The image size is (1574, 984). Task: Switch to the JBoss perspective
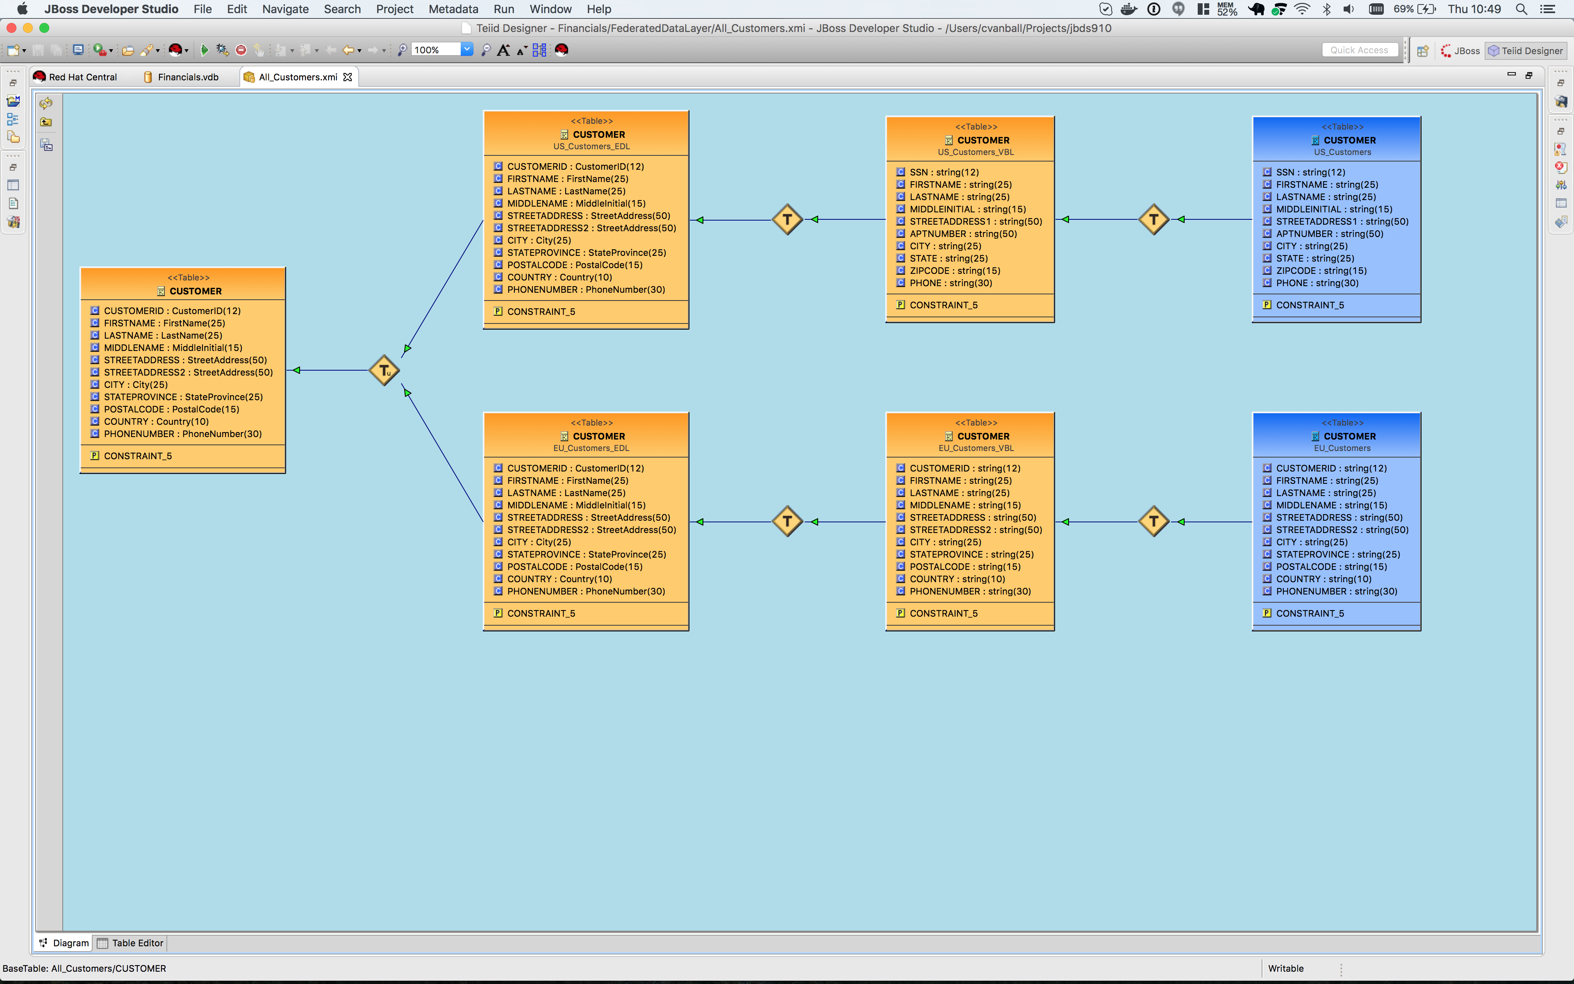1461,51
